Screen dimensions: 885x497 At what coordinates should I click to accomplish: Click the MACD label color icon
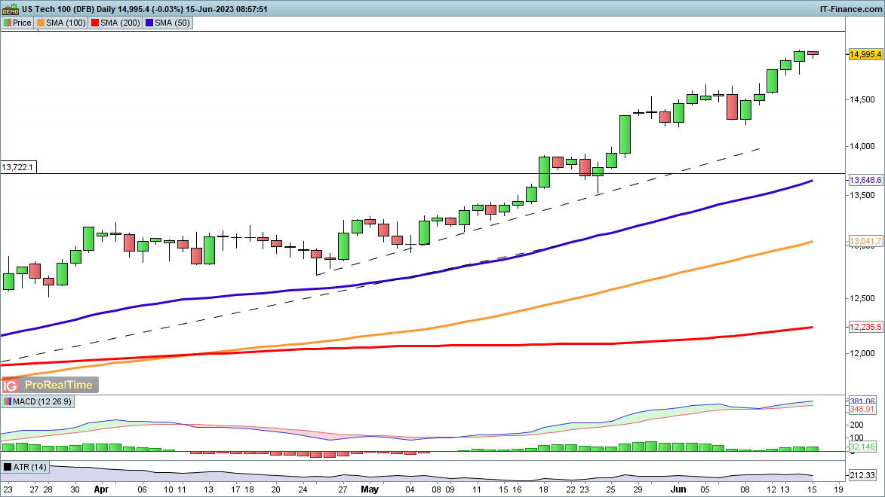(x=8, y=402)
